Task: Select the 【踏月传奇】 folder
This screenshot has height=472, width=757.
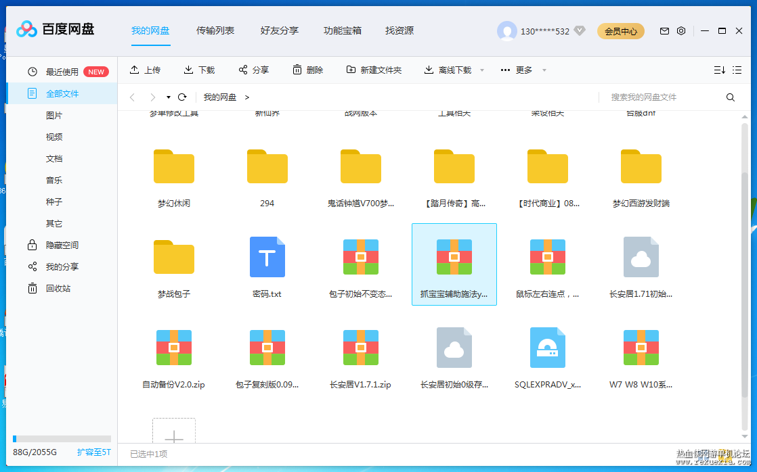Action: click(454, 176)
